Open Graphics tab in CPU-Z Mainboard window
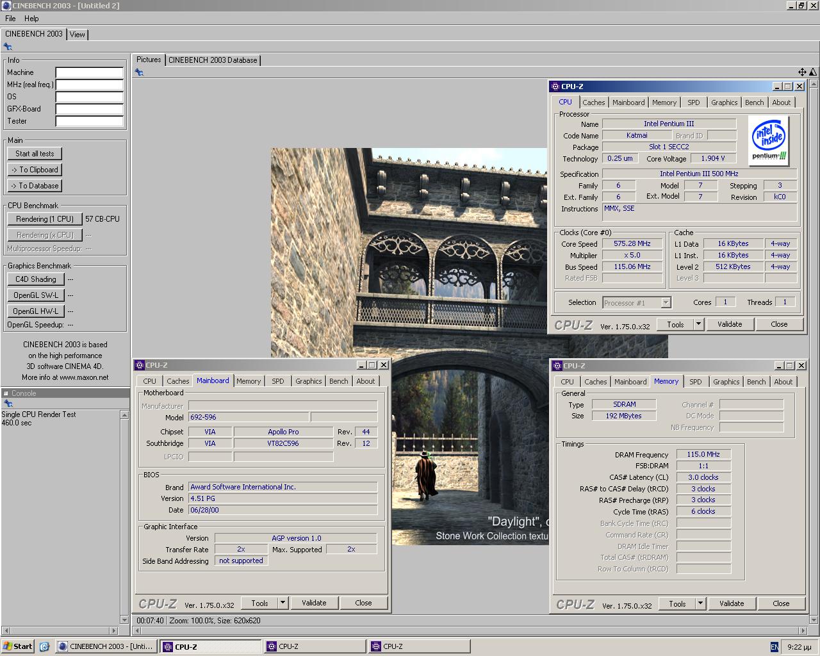The height and width of the screenshot is (656, 820). point(309,381)
